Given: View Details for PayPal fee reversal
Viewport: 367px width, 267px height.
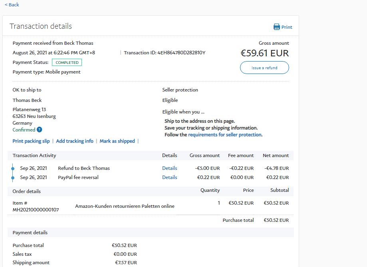Looking at the screenshot, I should [x=169, y=177].
